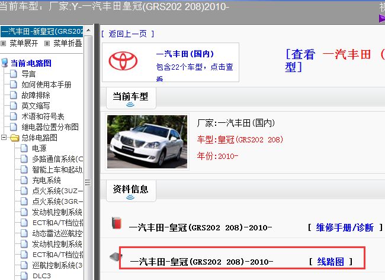Open 导言 tree item

[28, 74]
